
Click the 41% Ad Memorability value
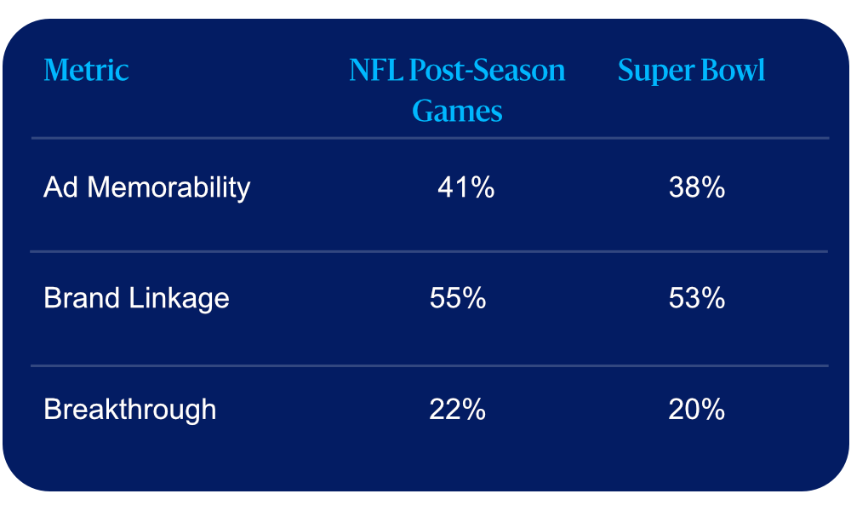(465, 187)
